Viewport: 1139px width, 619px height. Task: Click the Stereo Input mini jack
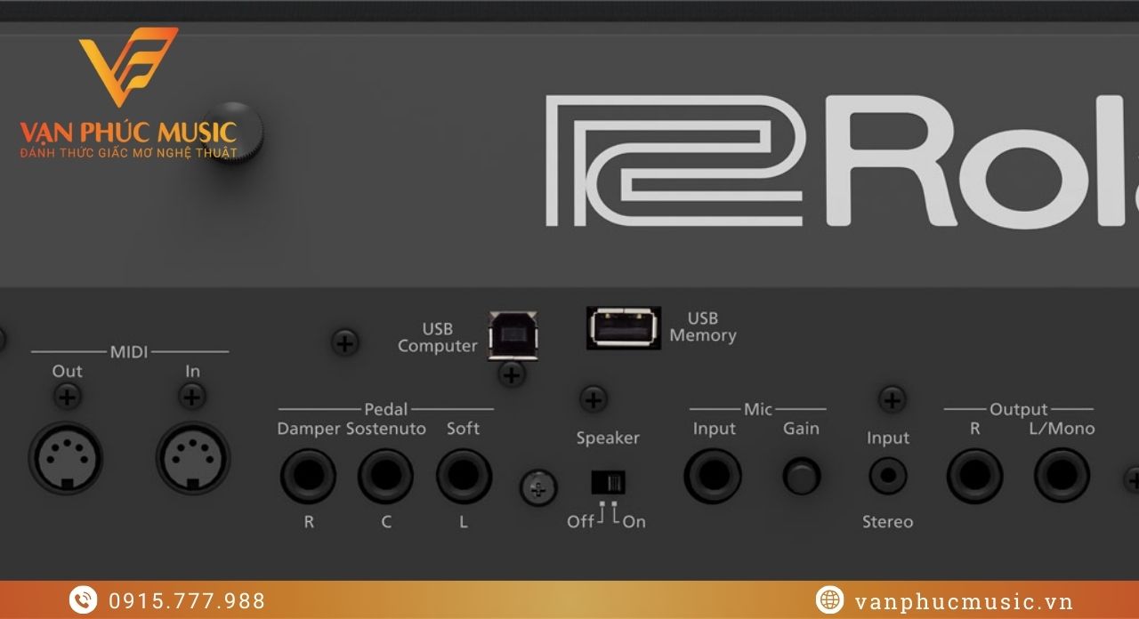[888, 476]
